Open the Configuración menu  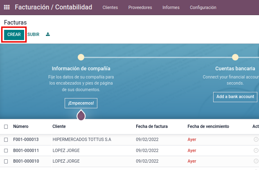click(203, 7)
